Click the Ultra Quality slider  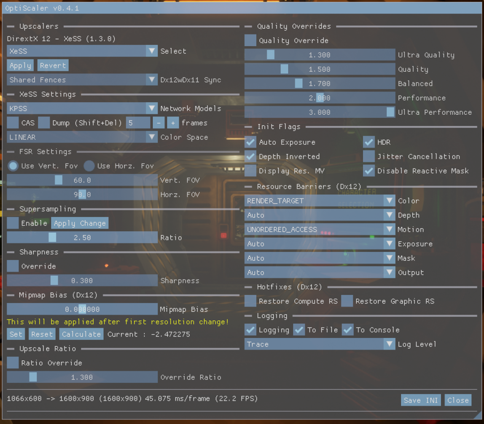(x=320, y=55)
